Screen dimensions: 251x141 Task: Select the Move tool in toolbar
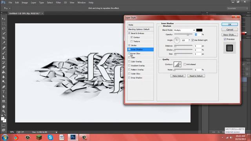click(x=4, y=19)
